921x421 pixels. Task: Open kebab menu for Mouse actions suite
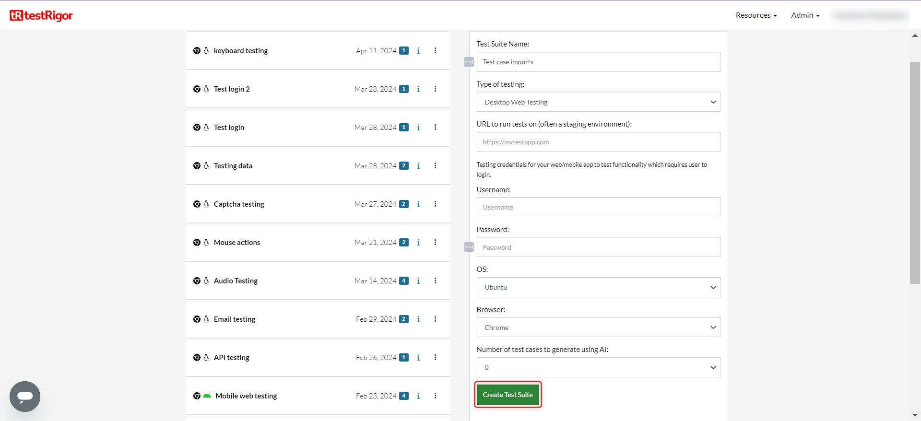pos(435,243)
